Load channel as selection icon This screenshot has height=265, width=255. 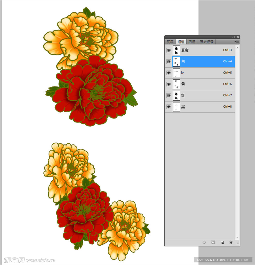204,242
